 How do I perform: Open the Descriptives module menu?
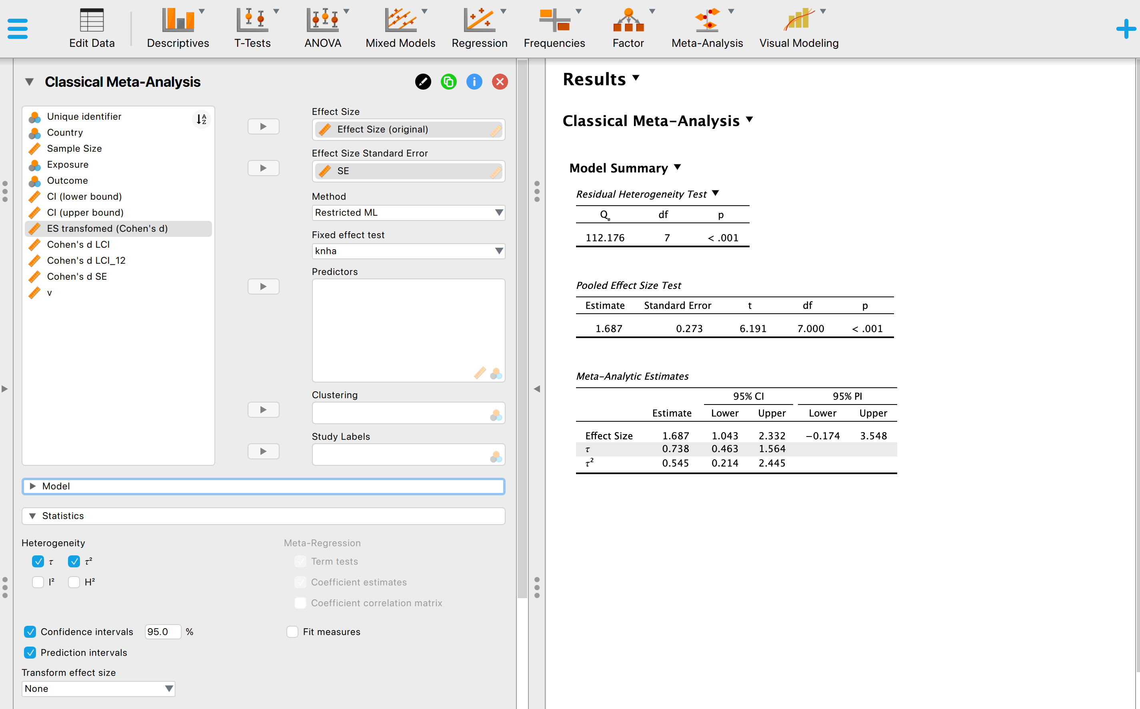(x=178, y=28)
